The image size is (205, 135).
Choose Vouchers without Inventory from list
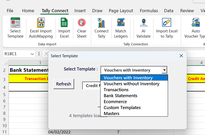tap(131, 84)
